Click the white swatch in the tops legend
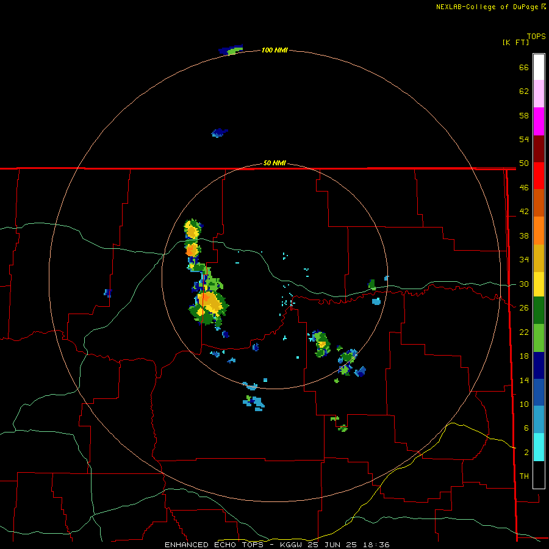 [539, 67]
